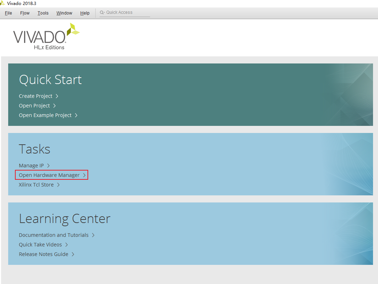
Task: Open the Window menu
Action: pos(64,13)
